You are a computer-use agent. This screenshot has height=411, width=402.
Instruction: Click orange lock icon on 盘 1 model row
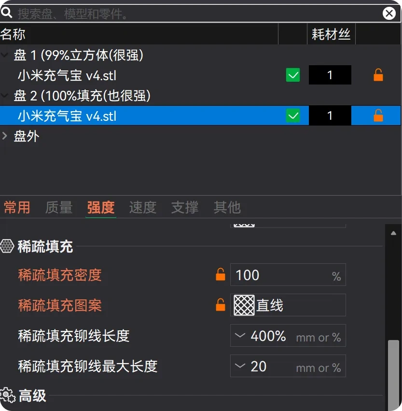(x=378, y=75)
